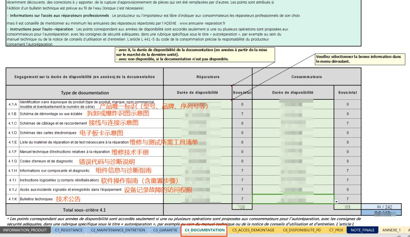410x237 pixels.
Task: Click the 'Veuillez sélectionner la bonne information' note
Action: [360, 59]
